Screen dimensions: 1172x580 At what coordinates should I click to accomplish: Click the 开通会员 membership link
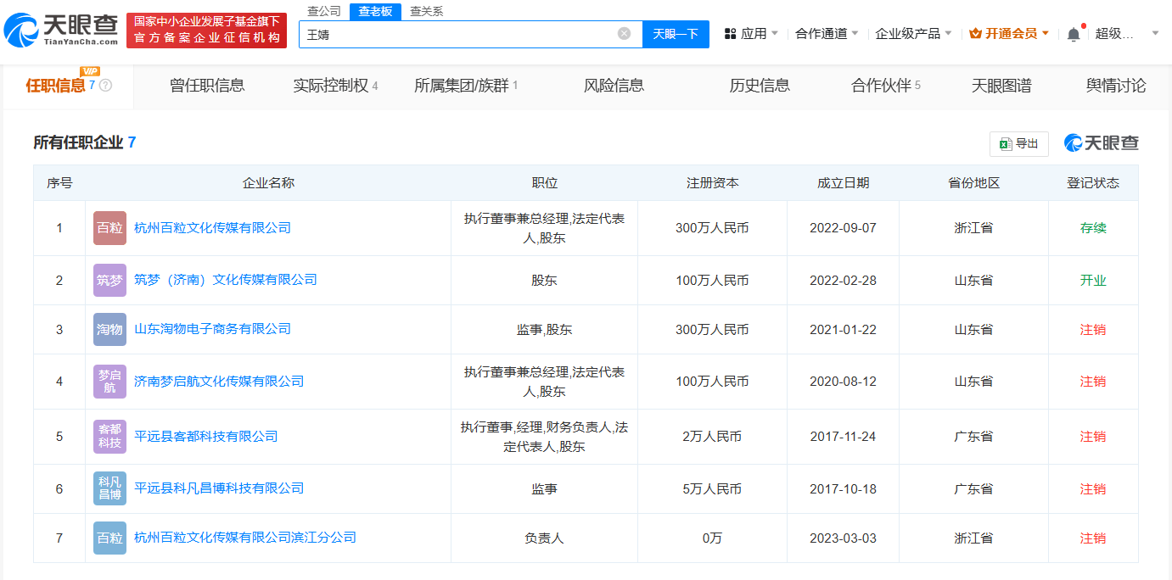pyautogui.click(x=1010, y=34)
